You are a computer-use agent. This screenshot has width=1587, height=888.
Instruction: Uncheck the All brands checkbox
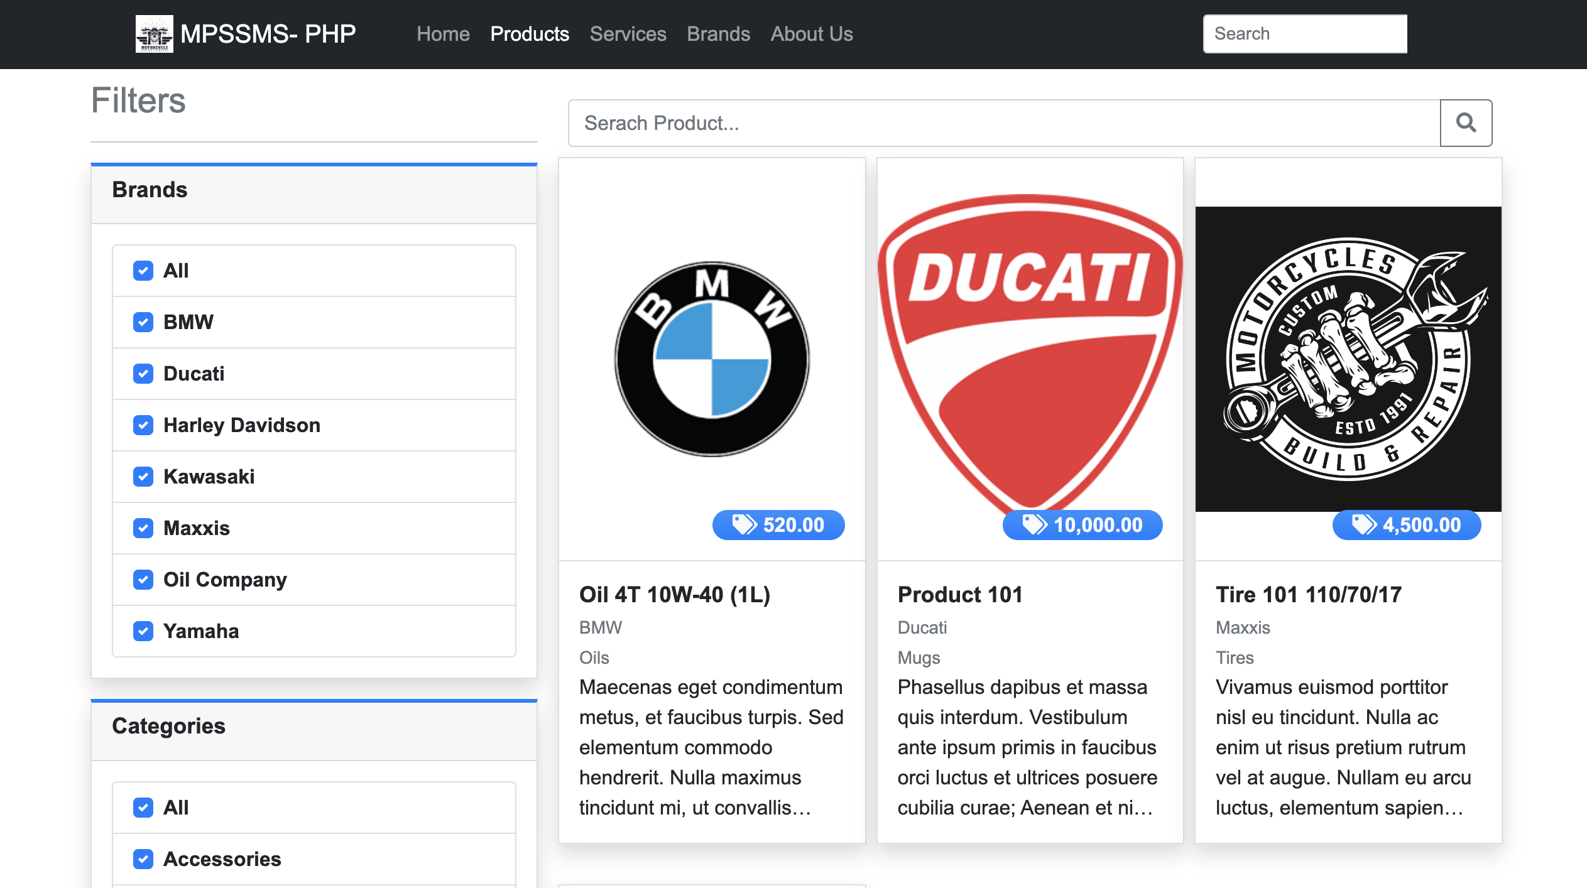click(x=143, y=271)
